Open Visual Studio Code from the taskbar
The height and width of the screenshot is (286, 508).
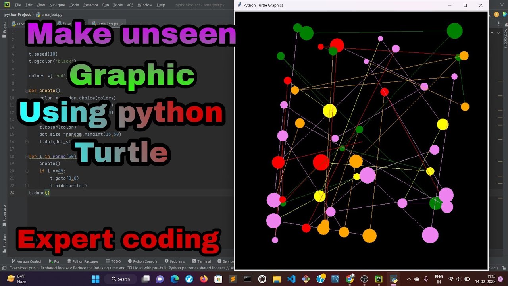(x=291, y=279)
